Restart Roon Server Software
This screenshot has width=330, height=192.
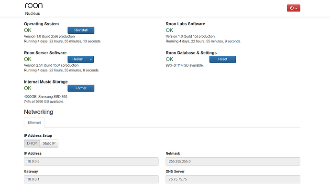pos(78,60)
